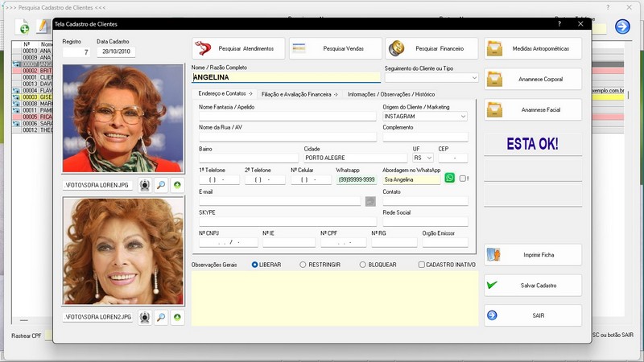The height and width of the screenshot is (362, 644).
Task: Click webcam capture icon for SOFIA LOREN2.JPG
Action: point(145,317)
